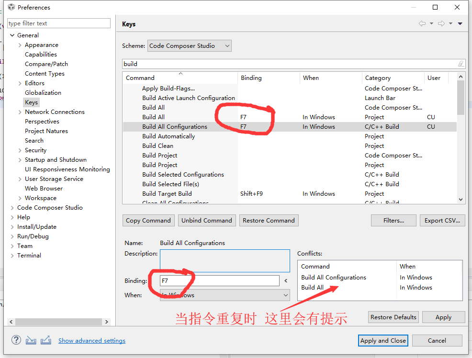472x358 pixels.
Task: Expand the Editors node
Action: 20,83
